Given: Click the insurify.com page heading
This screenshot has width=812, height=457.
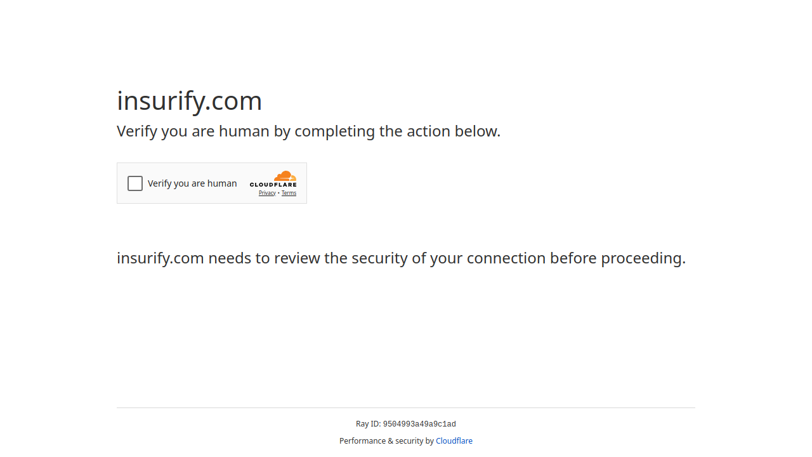Looking at the screenshot, I should (x=190, y=101).
